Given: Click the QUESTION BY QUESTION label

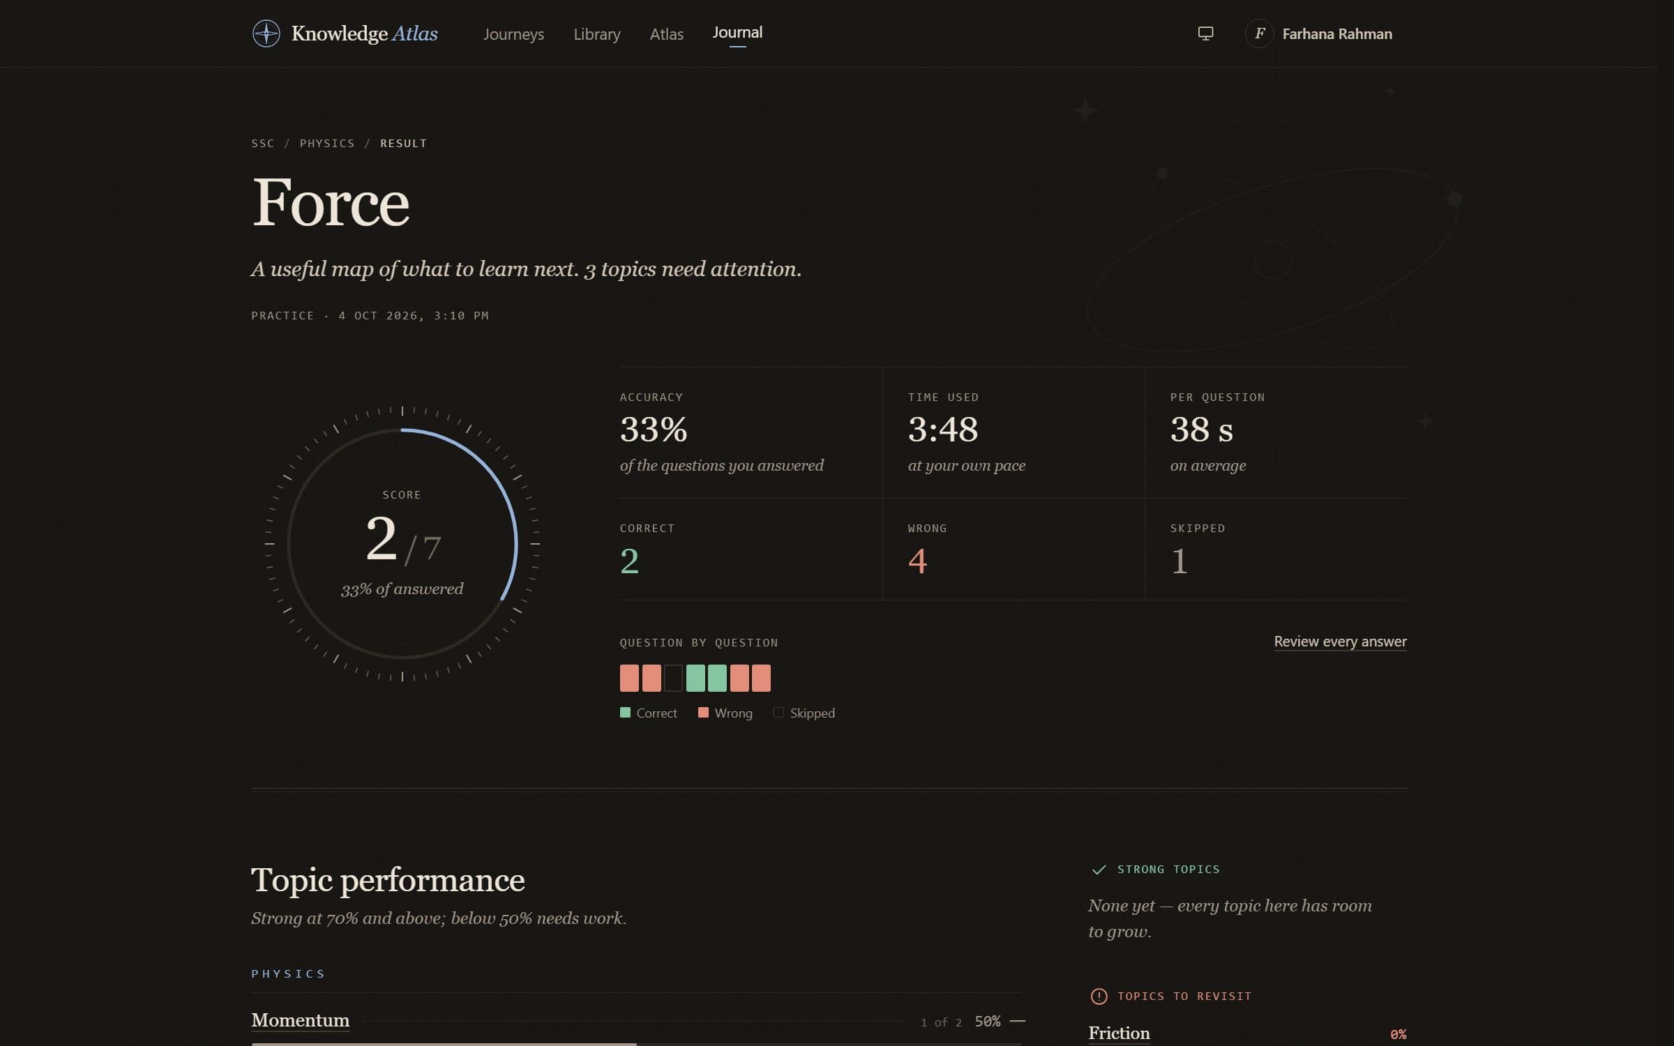Looking at the screenshot, I should pyautogui.click(x=699, y=643).
